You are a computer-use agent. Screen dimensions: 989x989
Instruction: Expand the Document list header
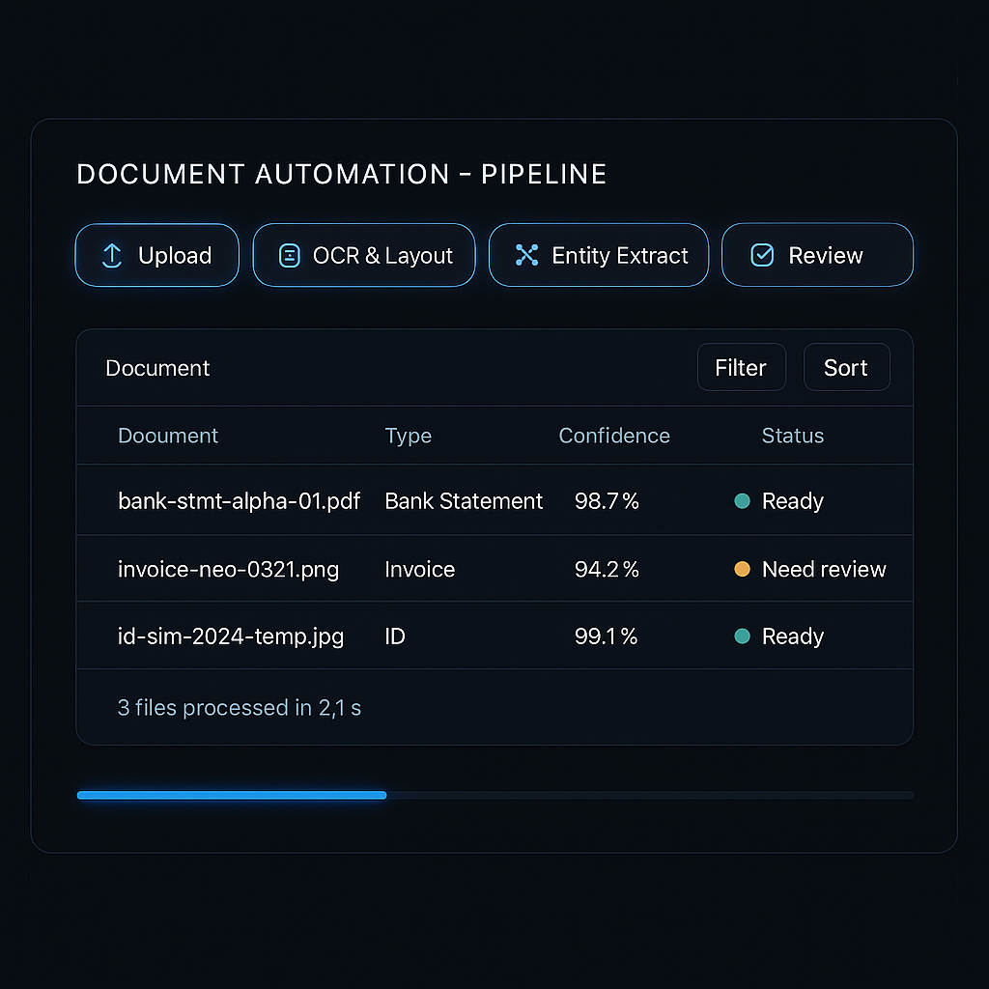coord(157,368)
